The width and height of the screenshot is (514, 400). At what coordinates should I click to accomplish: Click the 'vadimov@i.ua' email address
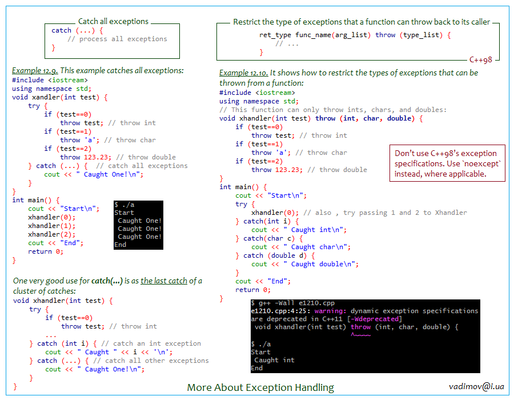point(476,386)
